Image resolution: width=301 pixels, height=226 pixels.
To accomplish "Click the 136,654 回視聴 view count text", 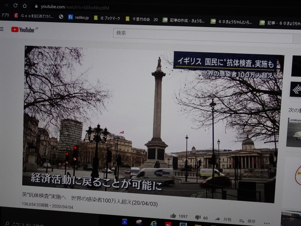I will (35, 205).
